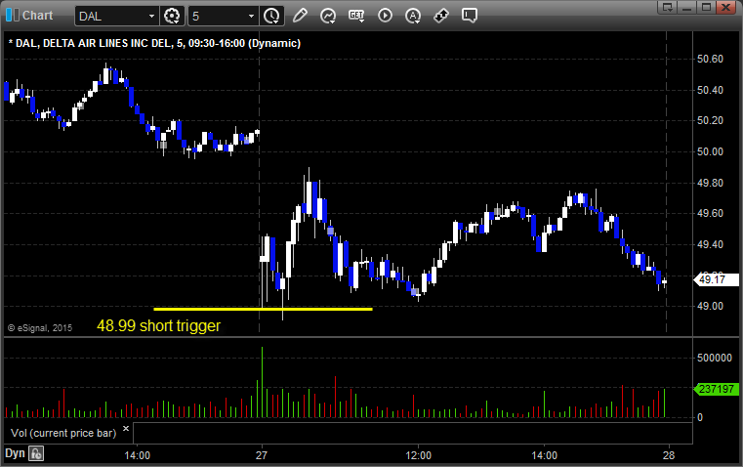Click the 12:00 time axis label
Image resolution: width=743 pixels, height=467 pixels.
[419, 455]
